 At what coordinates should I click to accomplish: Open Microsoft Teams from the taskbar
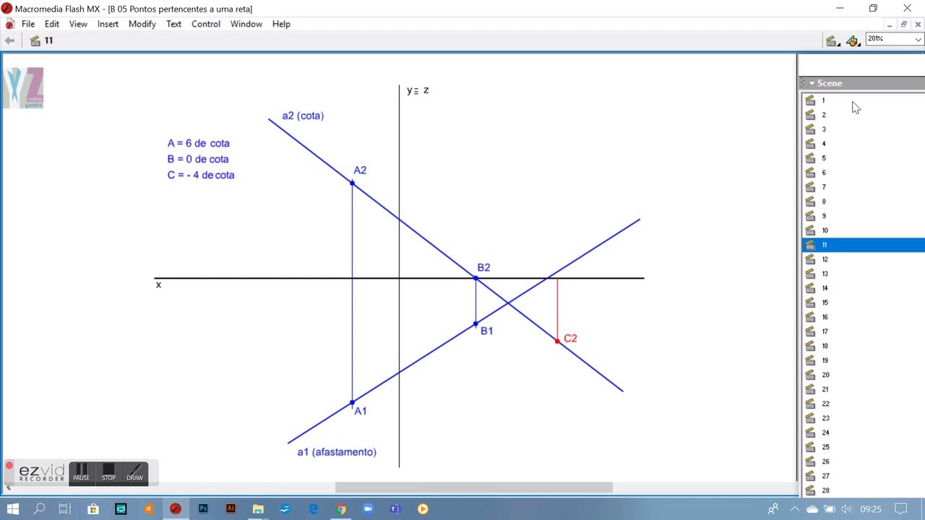395,509
